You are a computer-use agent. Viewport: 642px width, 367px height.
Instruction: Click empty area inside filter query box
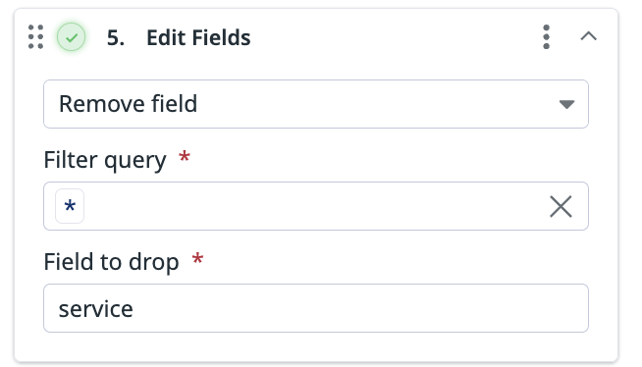coord(315,206)
